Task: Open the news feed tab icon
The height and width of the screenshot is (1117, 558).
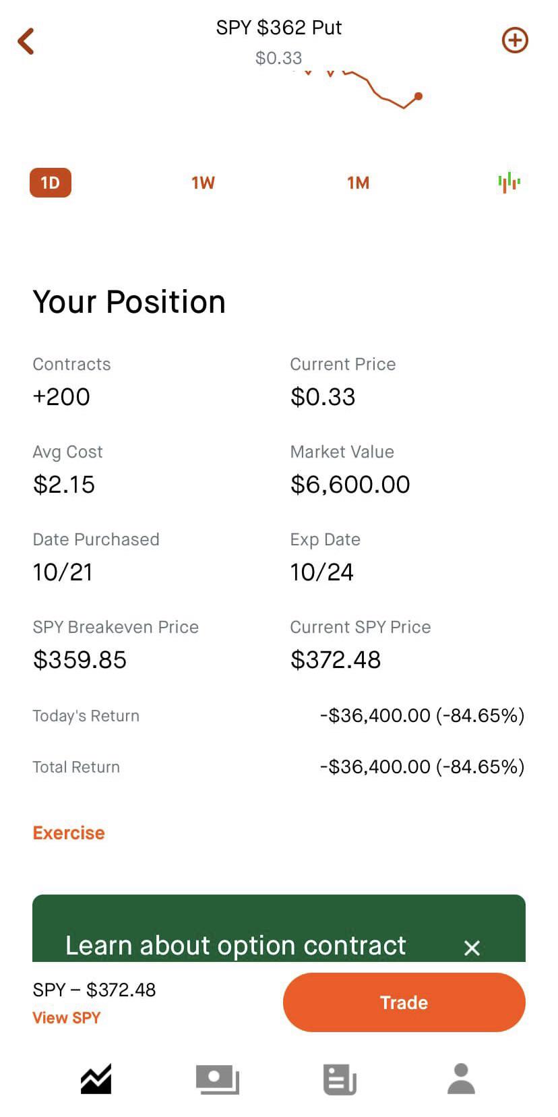Action: pos(340,1079)
